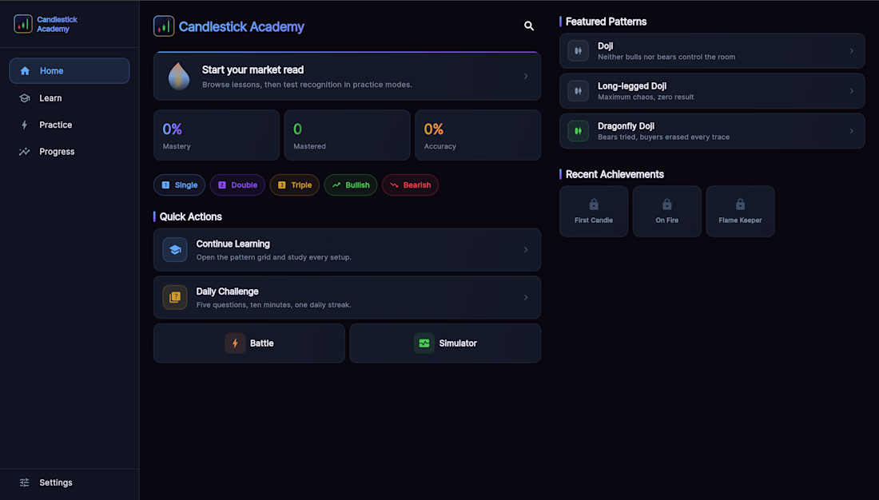
Task: Toggle the Bullish filter chip
Action: pos(350,185)
